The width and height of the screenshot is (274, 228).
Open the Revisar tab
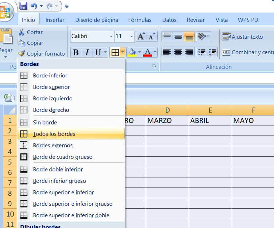[196, 20]
